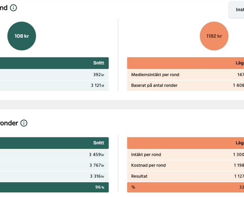Click the orange 1182 kr circle
244x197 pixels.
pos(214,36)
